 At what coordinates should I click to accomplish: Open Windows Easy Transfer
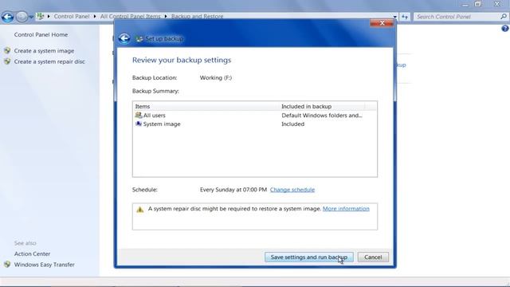click(45, 265)
